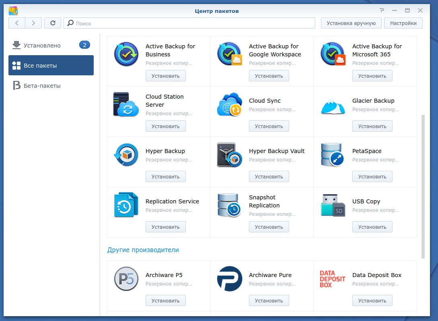The width and height of the screenshot is (438, 321).
Task: Click the USB Copy package name
Action: [x=366, y=201]
